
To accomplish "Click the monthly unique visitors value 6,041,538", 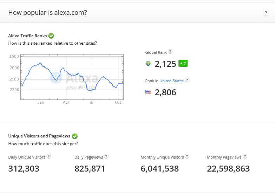I will click(160, 169).
